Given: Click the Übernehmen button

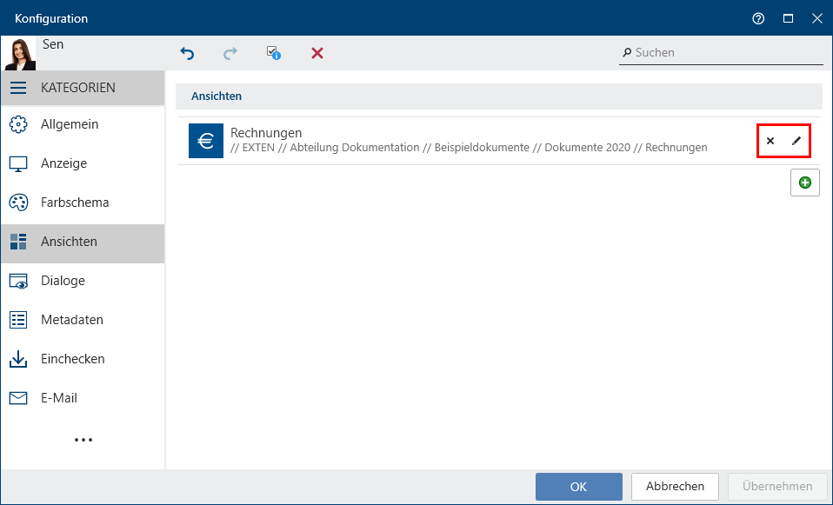Looking at the screenshot, I should point(777,487).
